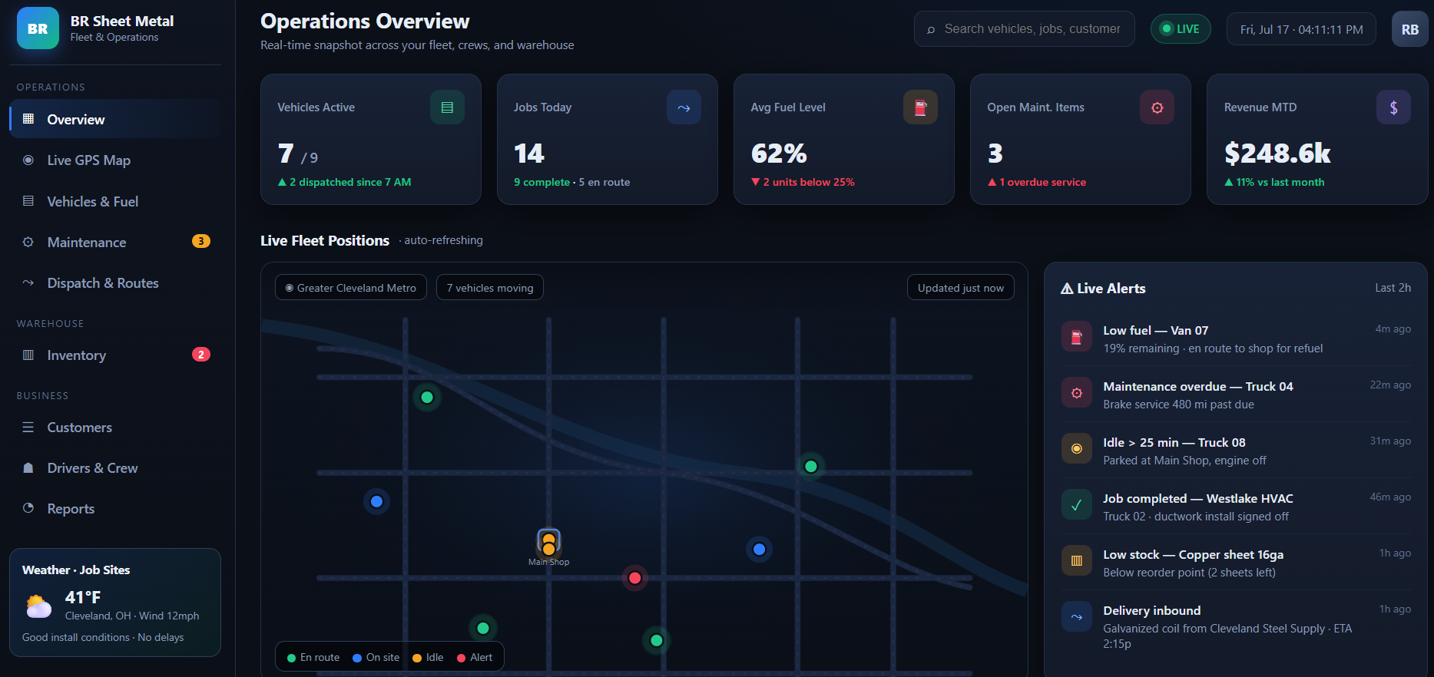The width and height of the screenshot is (1434, 677).
Task: Click the Live Alerts warning triangle icon
Action: tap(1067, 289)
